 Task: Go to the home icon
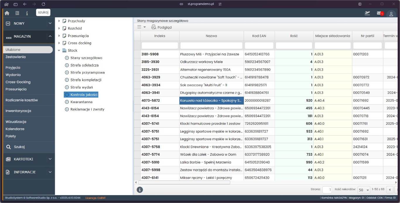pyautogui.click(x=7, y=13)
